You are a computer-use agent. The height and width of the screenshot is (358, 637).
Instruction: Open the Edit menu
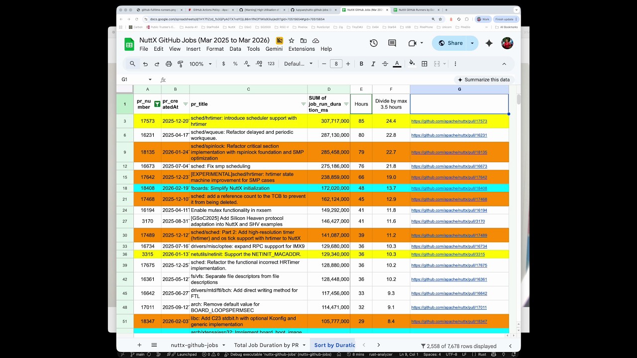coord(158,49)
